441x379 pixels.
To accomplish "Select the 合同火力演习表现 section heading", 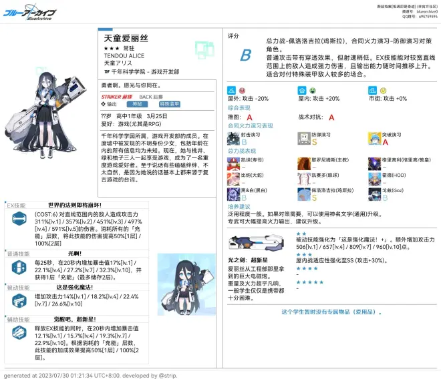I will pos(251,125).
